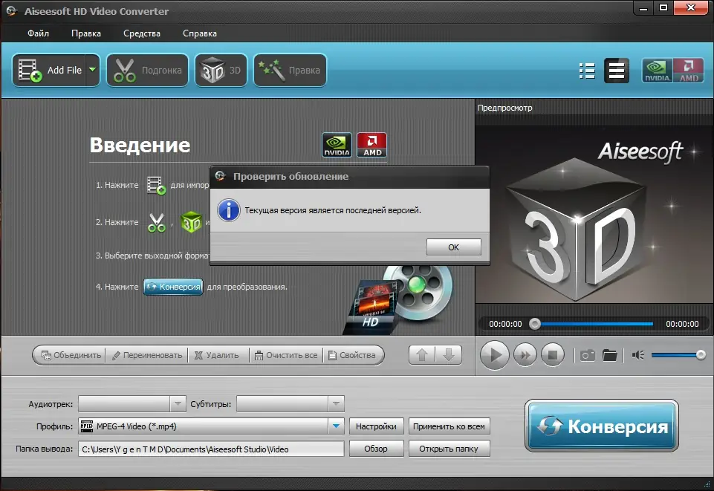This screenshot has height=491, width=714.
Task: Open the Справка menu
Action: point(199,33)
